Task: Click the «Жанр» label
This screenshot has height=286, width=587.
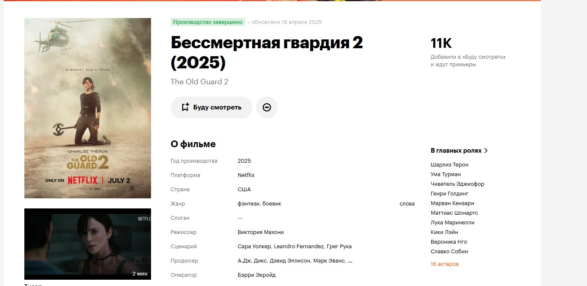Action: pyautogui.click(x=178, y=204)
